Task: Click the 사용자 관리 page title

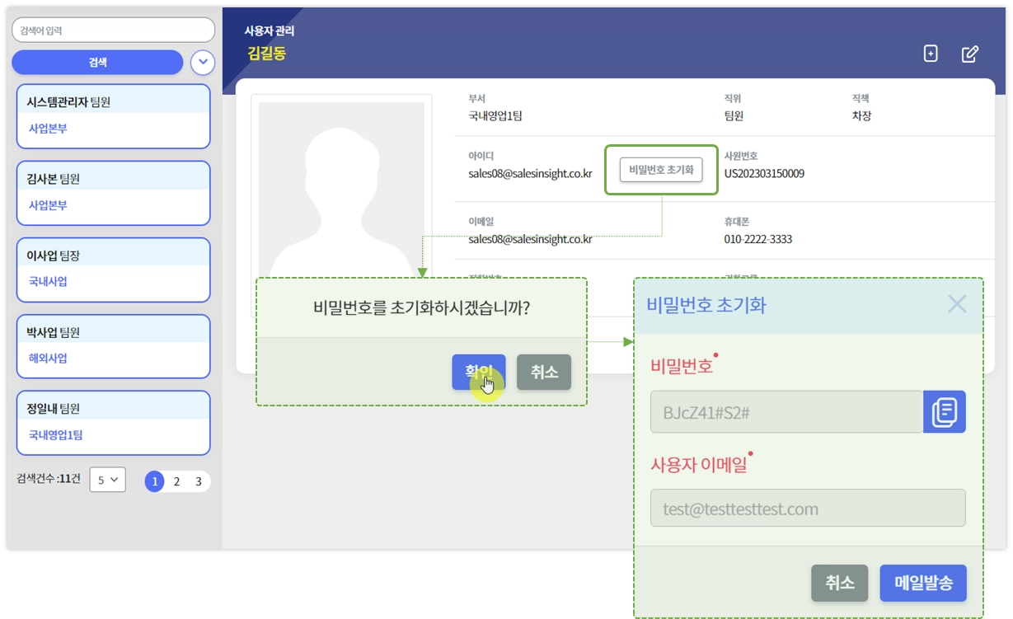Action: [269, 31]
